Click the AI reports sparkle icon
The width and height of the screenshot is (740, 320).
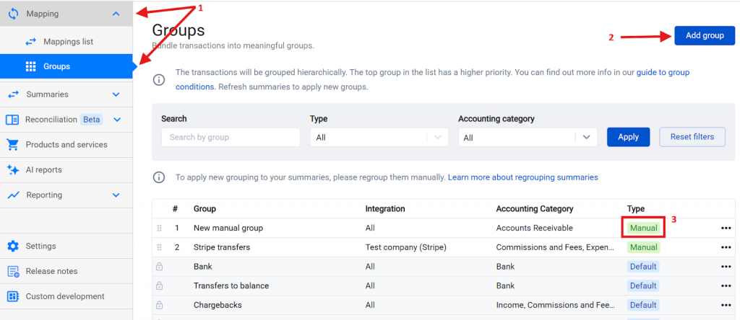tap(12, 170)
